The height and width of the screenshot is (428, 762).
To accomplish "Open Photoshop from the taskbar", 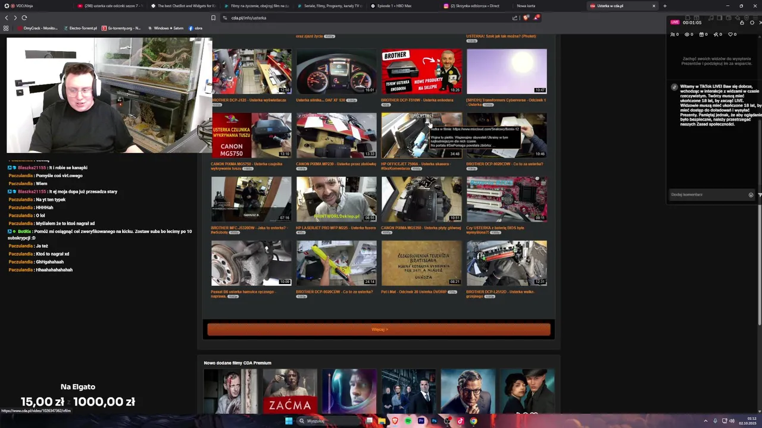I will pos(434,421).
